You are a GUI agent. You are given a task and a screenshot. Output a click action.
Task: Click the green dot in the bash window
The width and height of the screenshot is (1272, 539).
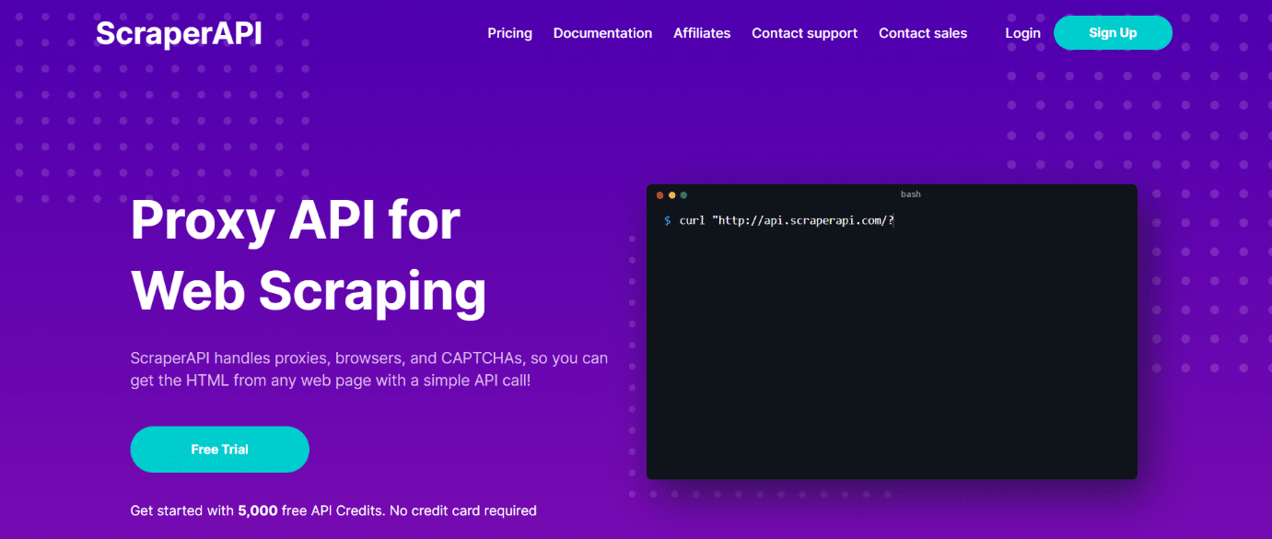click(x=683, y=195)
